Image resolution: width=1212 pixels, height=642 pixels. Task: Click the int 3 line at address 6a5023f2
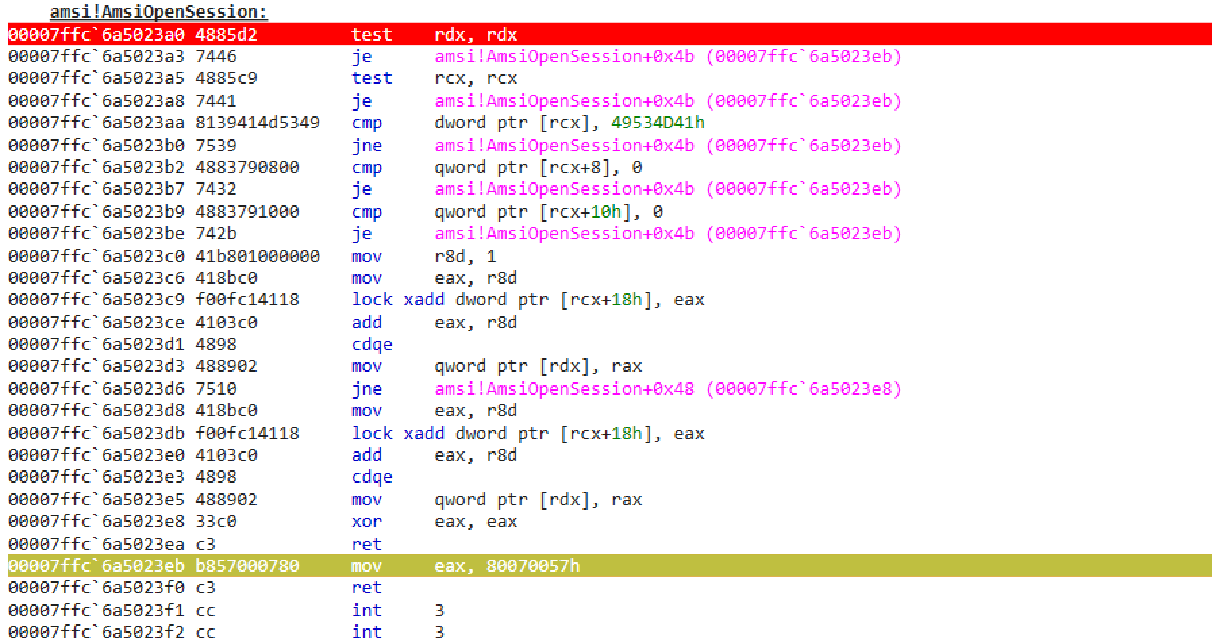(x=226, y=632)
